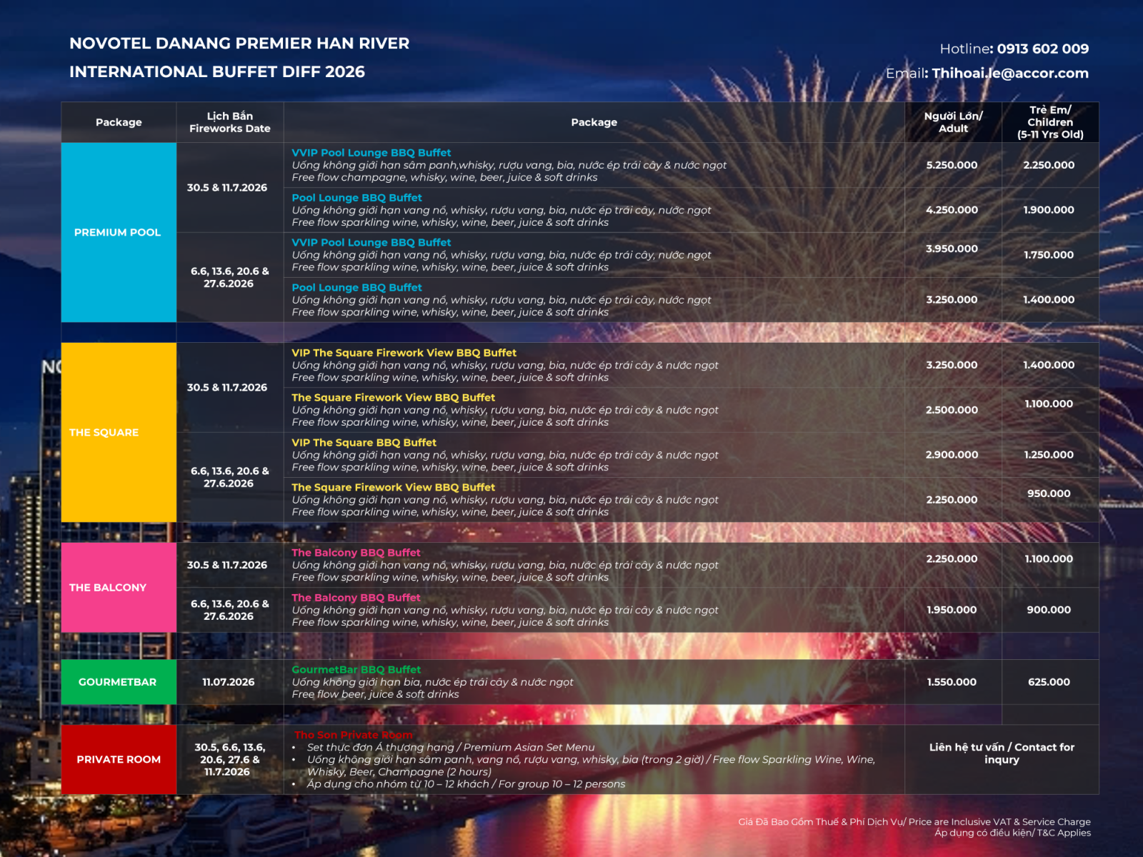The height and width of the screenshot is (857, 1143).
Task: Click the 11.07.2026 GourmetBar date cell
Action: click(x=229, y=682)
